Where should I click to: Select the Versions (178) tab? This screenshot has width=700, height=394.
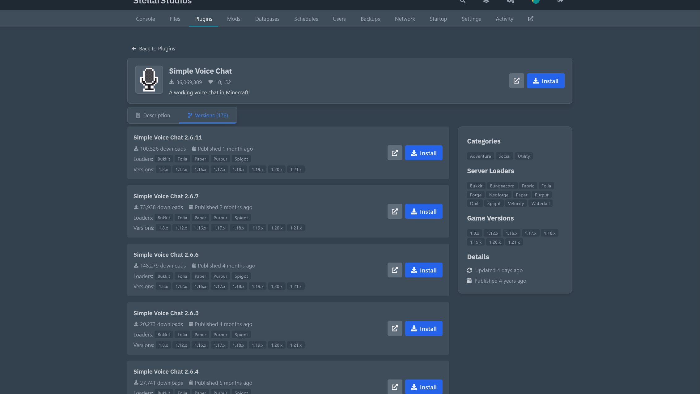[x=208, y=115]
